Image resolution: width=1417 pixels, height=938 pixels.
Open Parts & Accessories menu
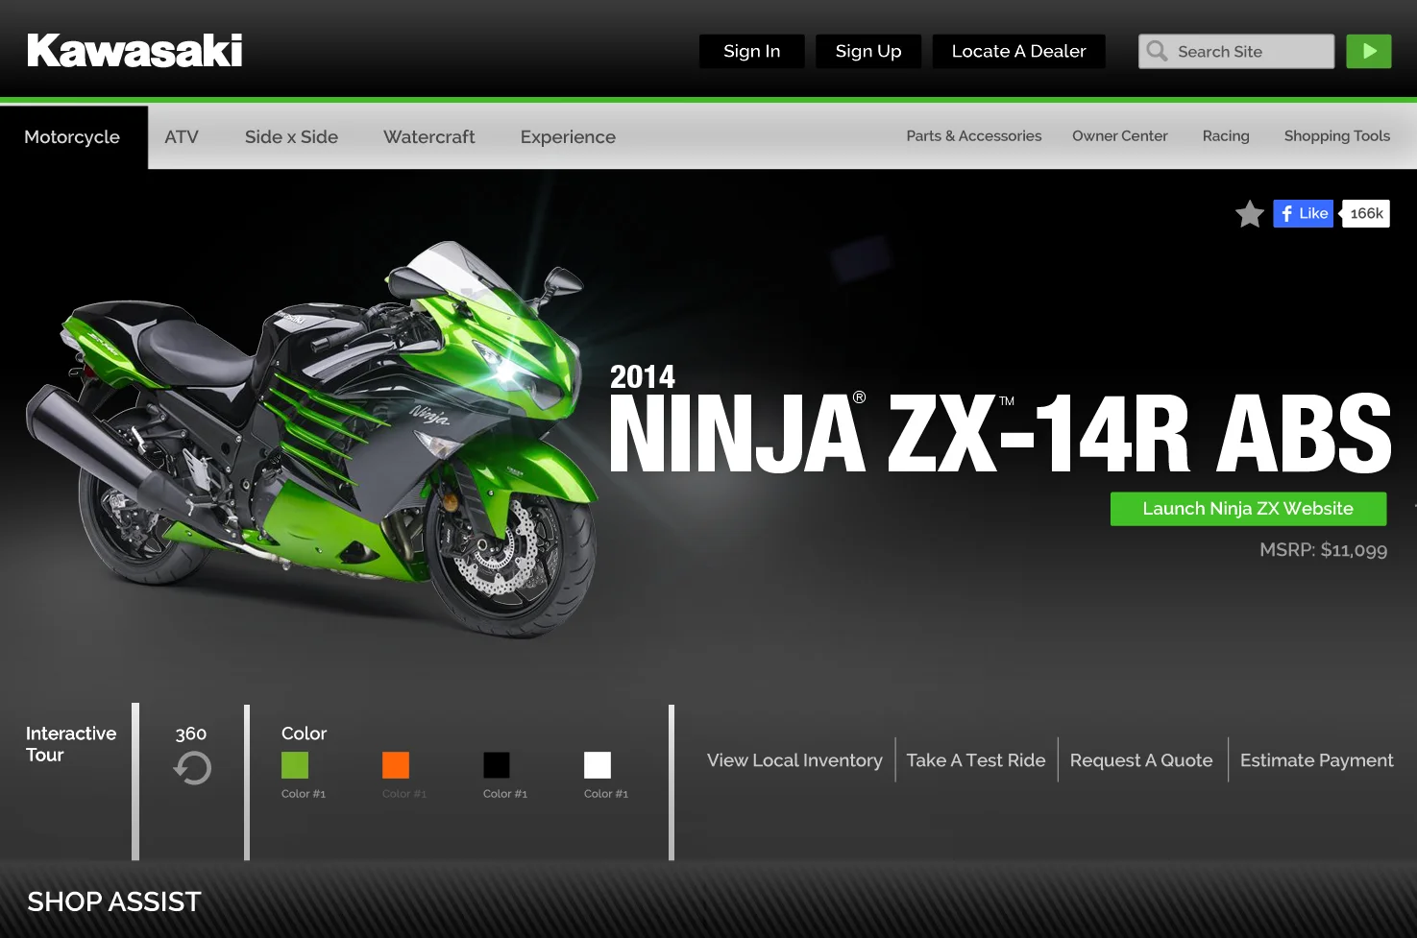974,136
